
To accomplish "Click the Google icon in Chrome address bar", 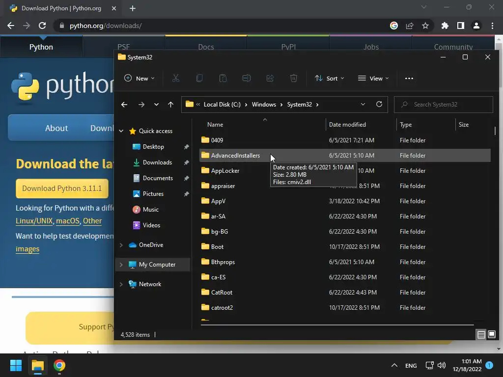I will [393, 26].
